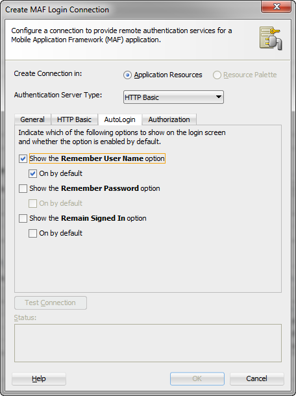Uncheck Show the Remember User Name option
The height and width of the screenshot is (396, 296).
(x=23, y=159)
